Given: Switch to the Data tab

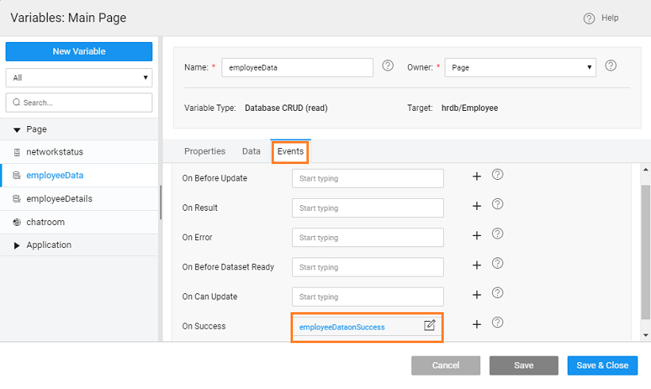Looking at the screenshot, I should [251, 151].
